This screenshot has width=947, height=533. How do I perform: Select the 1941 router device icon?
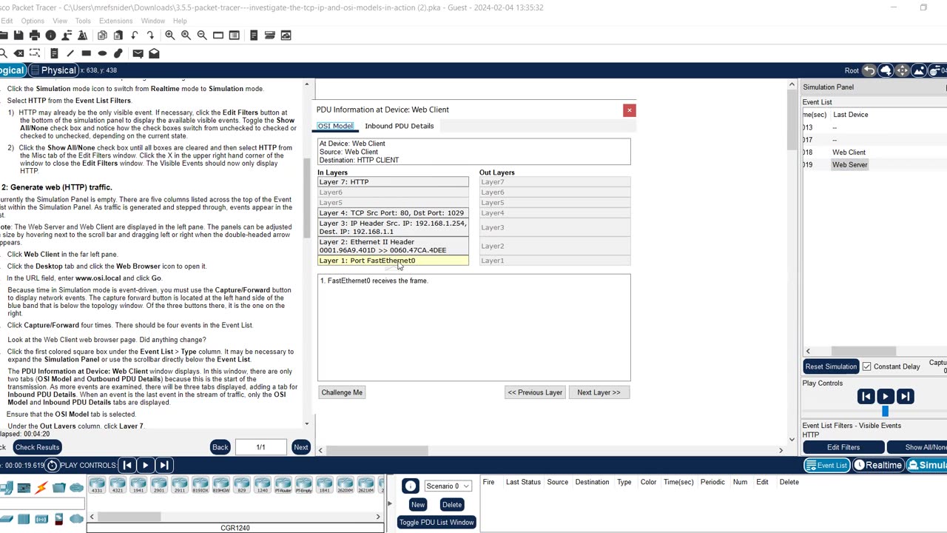tap(138, 486)
